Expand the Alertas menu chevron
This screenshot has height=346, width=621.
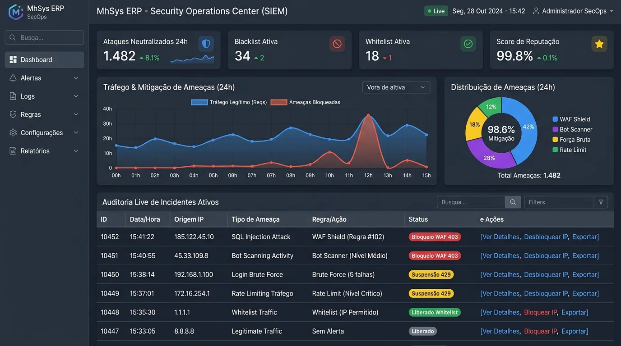[x=76, y=78]
